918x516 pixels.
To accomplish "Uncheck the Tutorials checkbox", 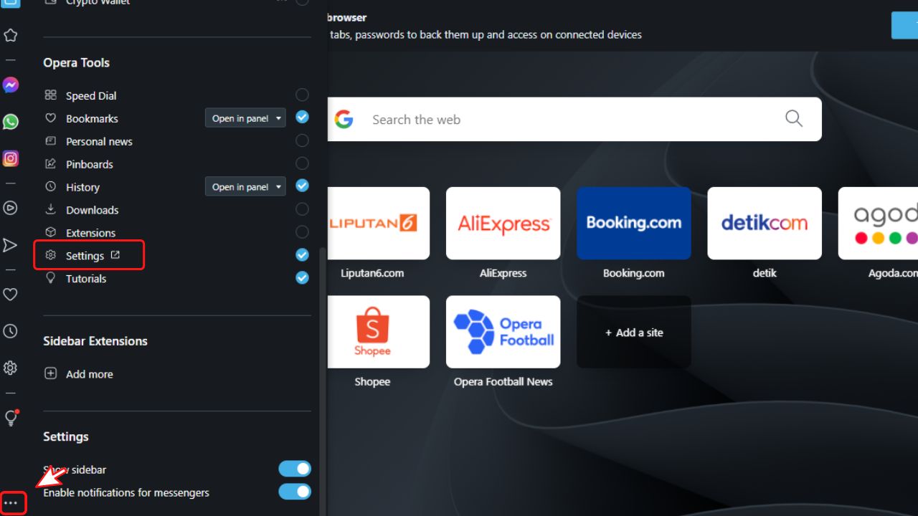I will [302, 277].
